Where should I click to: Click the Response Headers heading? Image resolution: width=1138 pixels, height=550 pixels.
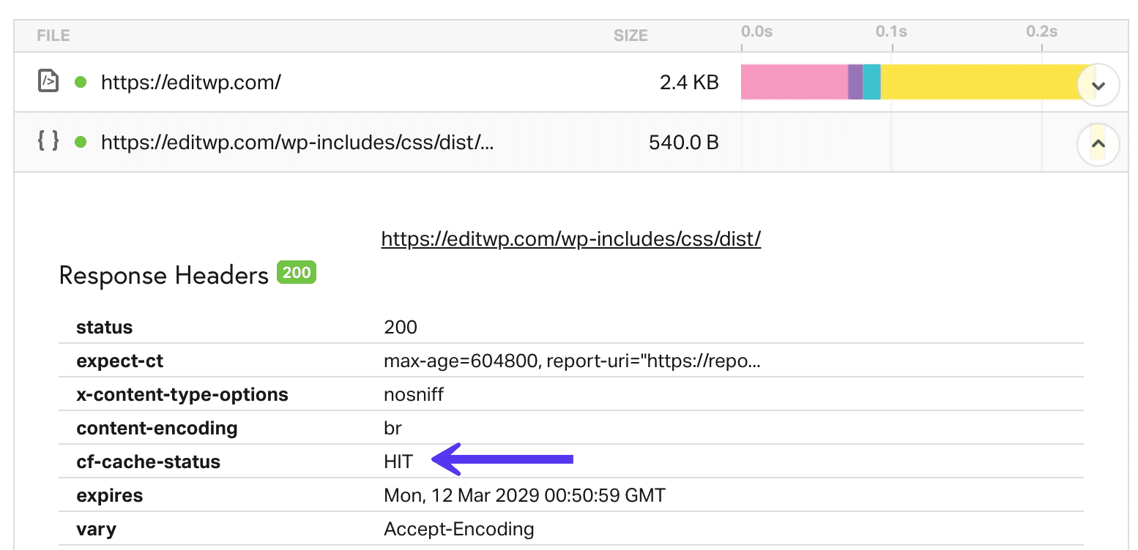(x=164, y=276)
